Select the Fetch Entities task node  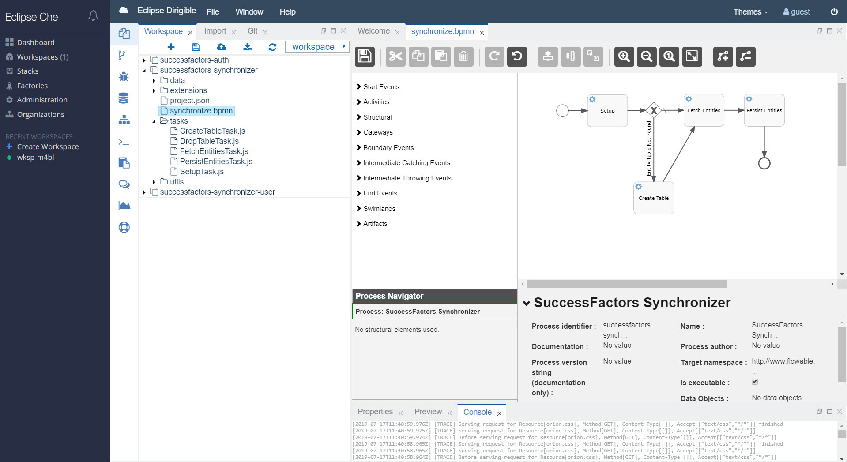point(704,110)
